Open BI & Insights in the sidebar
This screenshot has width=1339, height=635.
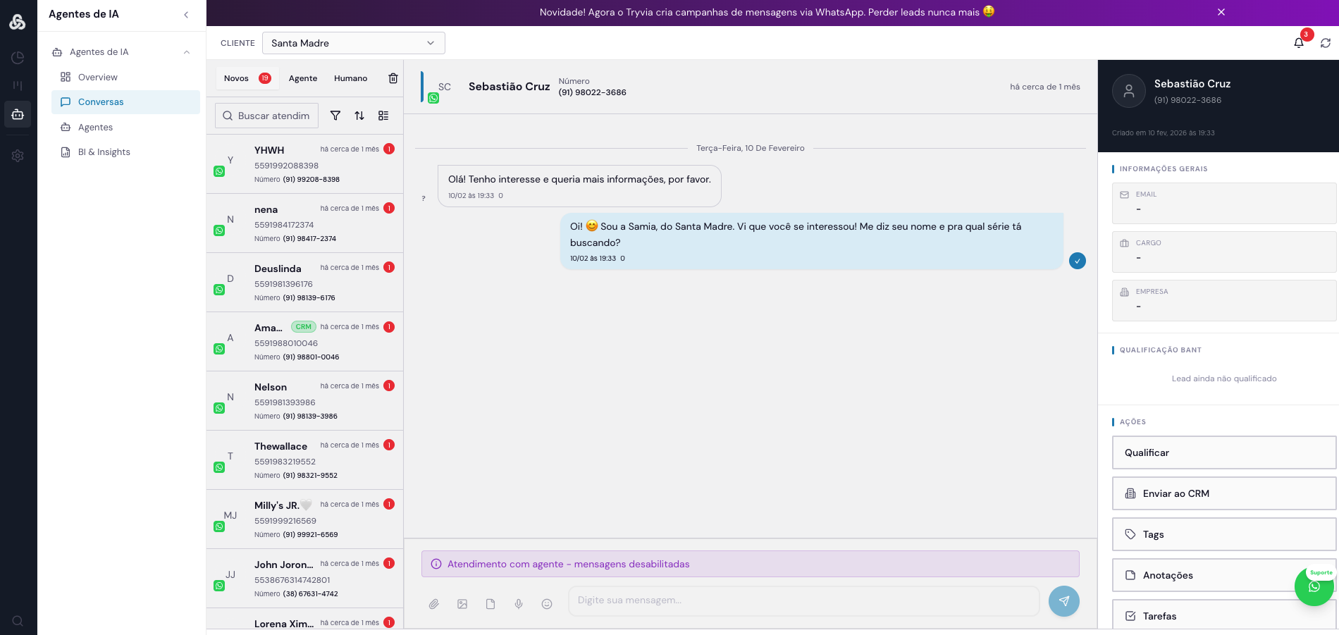(104, 152)
